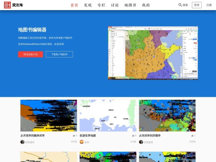Open the 地图书 menu item
This screenshot has height=162, width=216.
point(130,5)
